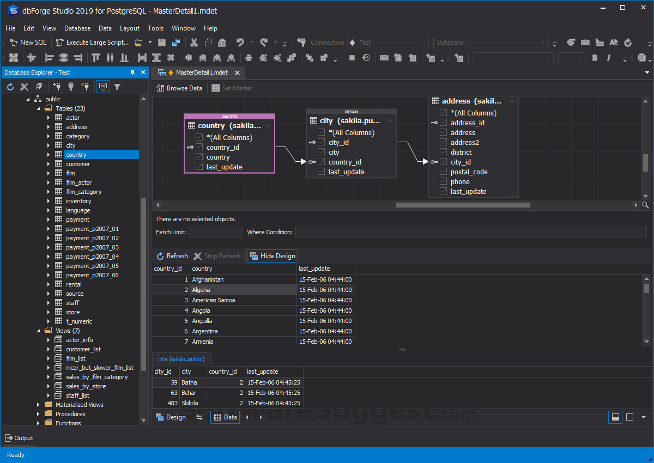The image size is (654, 463).
Task: Open the filter icon in Database Explorer
Action: pyautogui.click(x=117, y=86)
